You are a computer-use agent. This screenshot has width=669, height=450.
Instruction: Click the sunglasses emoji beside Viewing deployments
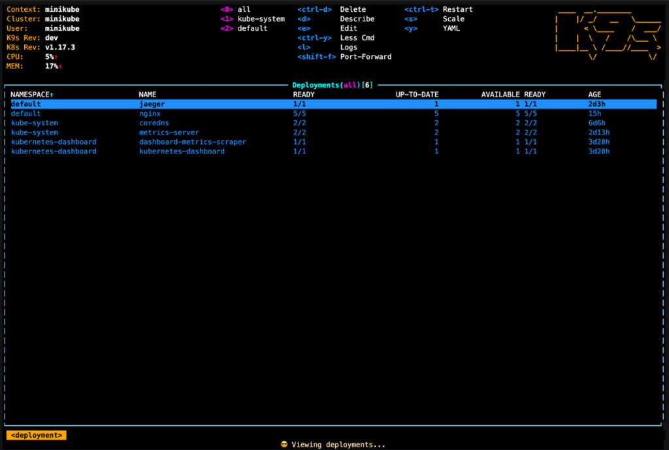[284, 445]
